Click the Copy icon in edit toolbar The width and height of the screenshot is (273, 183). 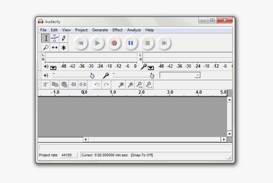click(x=55, y=85)
